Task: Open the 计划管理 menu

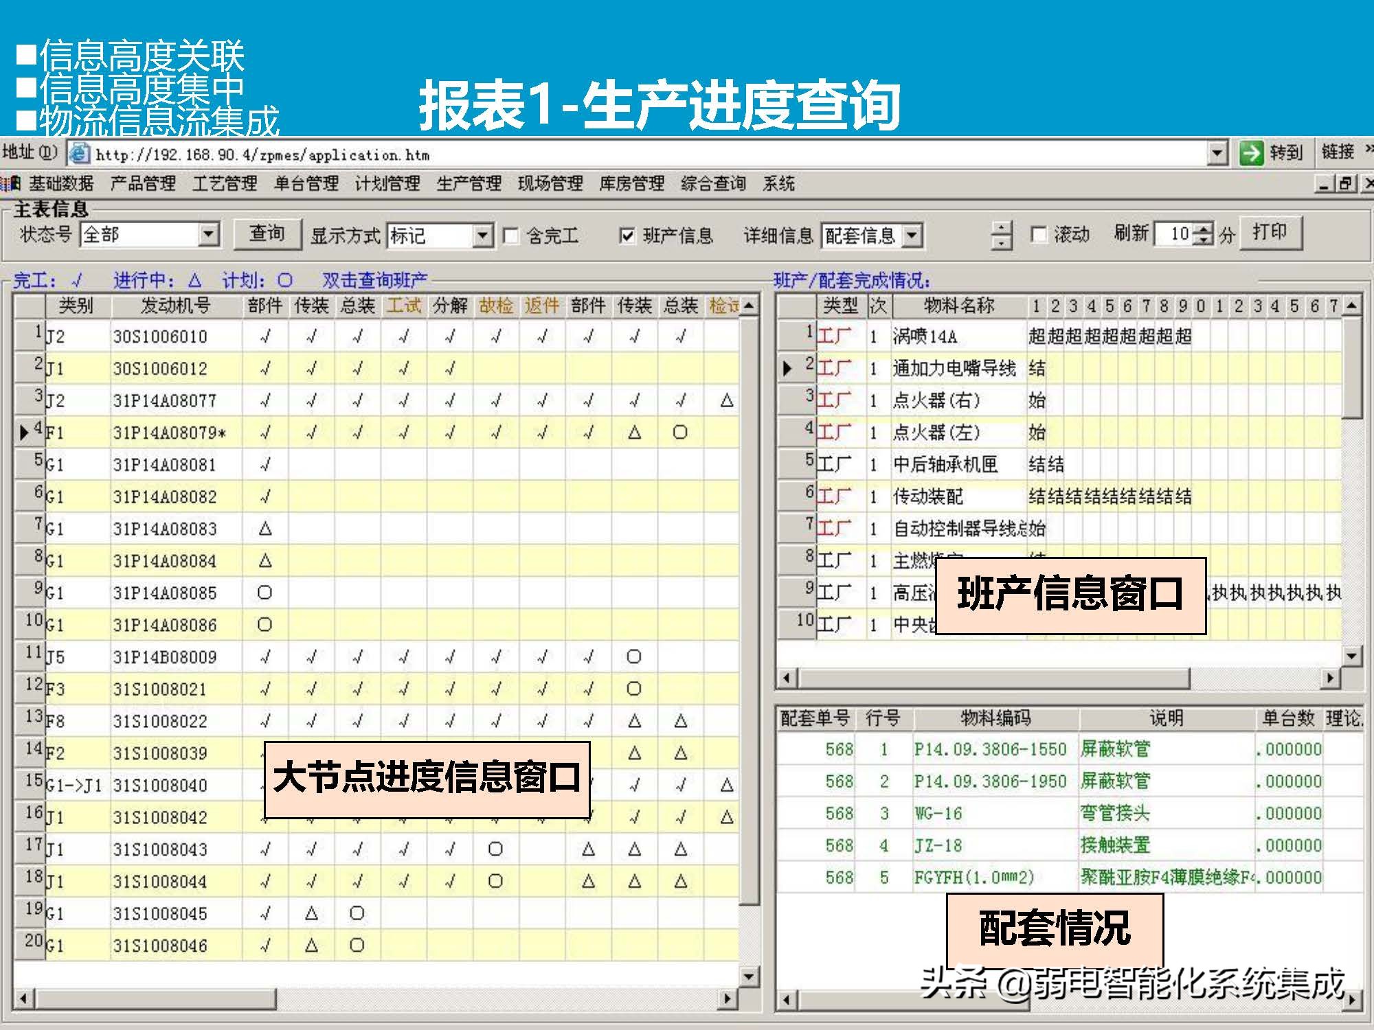Action: [x=387, y=183]
